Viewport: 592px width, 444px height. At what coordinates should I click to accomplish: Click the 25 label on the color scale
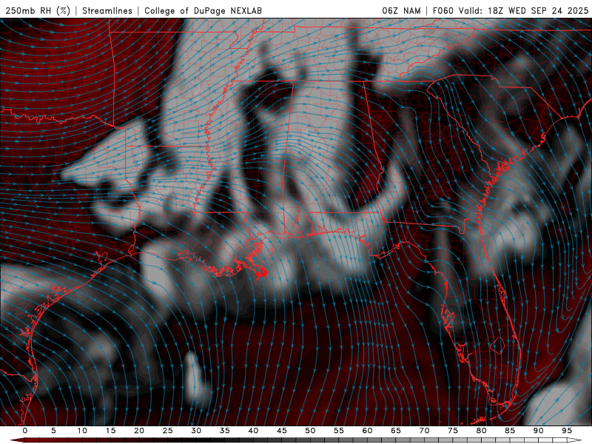point(168,431)
